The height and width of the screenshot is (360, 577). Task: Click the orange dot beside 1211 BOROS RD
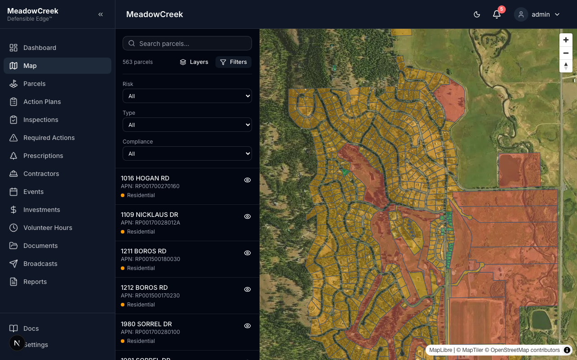[123, 268]
